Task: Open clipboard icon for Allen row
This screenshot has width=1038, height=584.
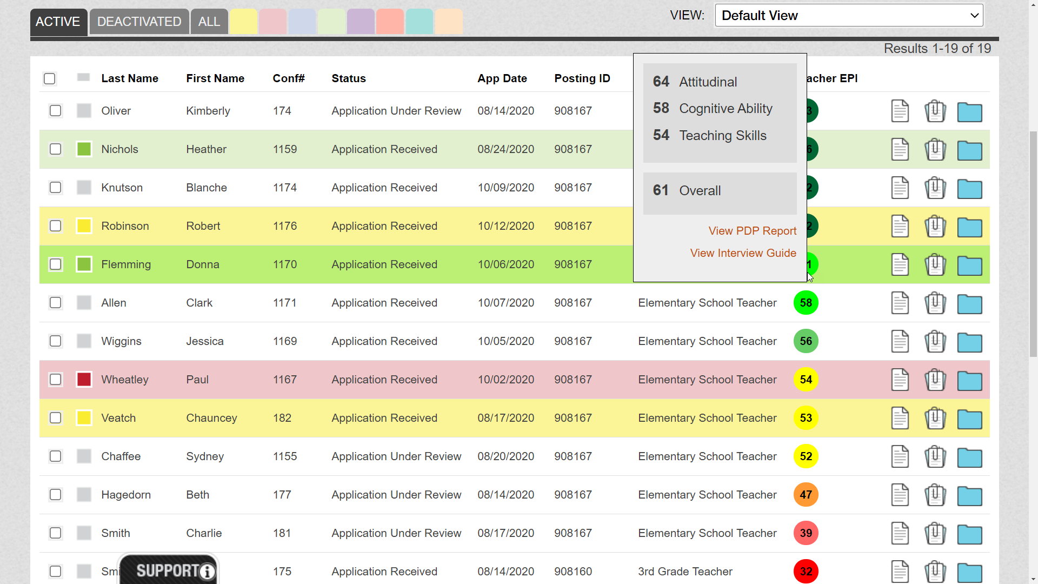Action: click(935, 303)
